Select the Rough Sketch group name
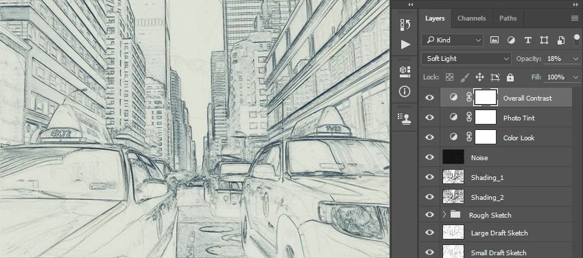 click(490, 216)
